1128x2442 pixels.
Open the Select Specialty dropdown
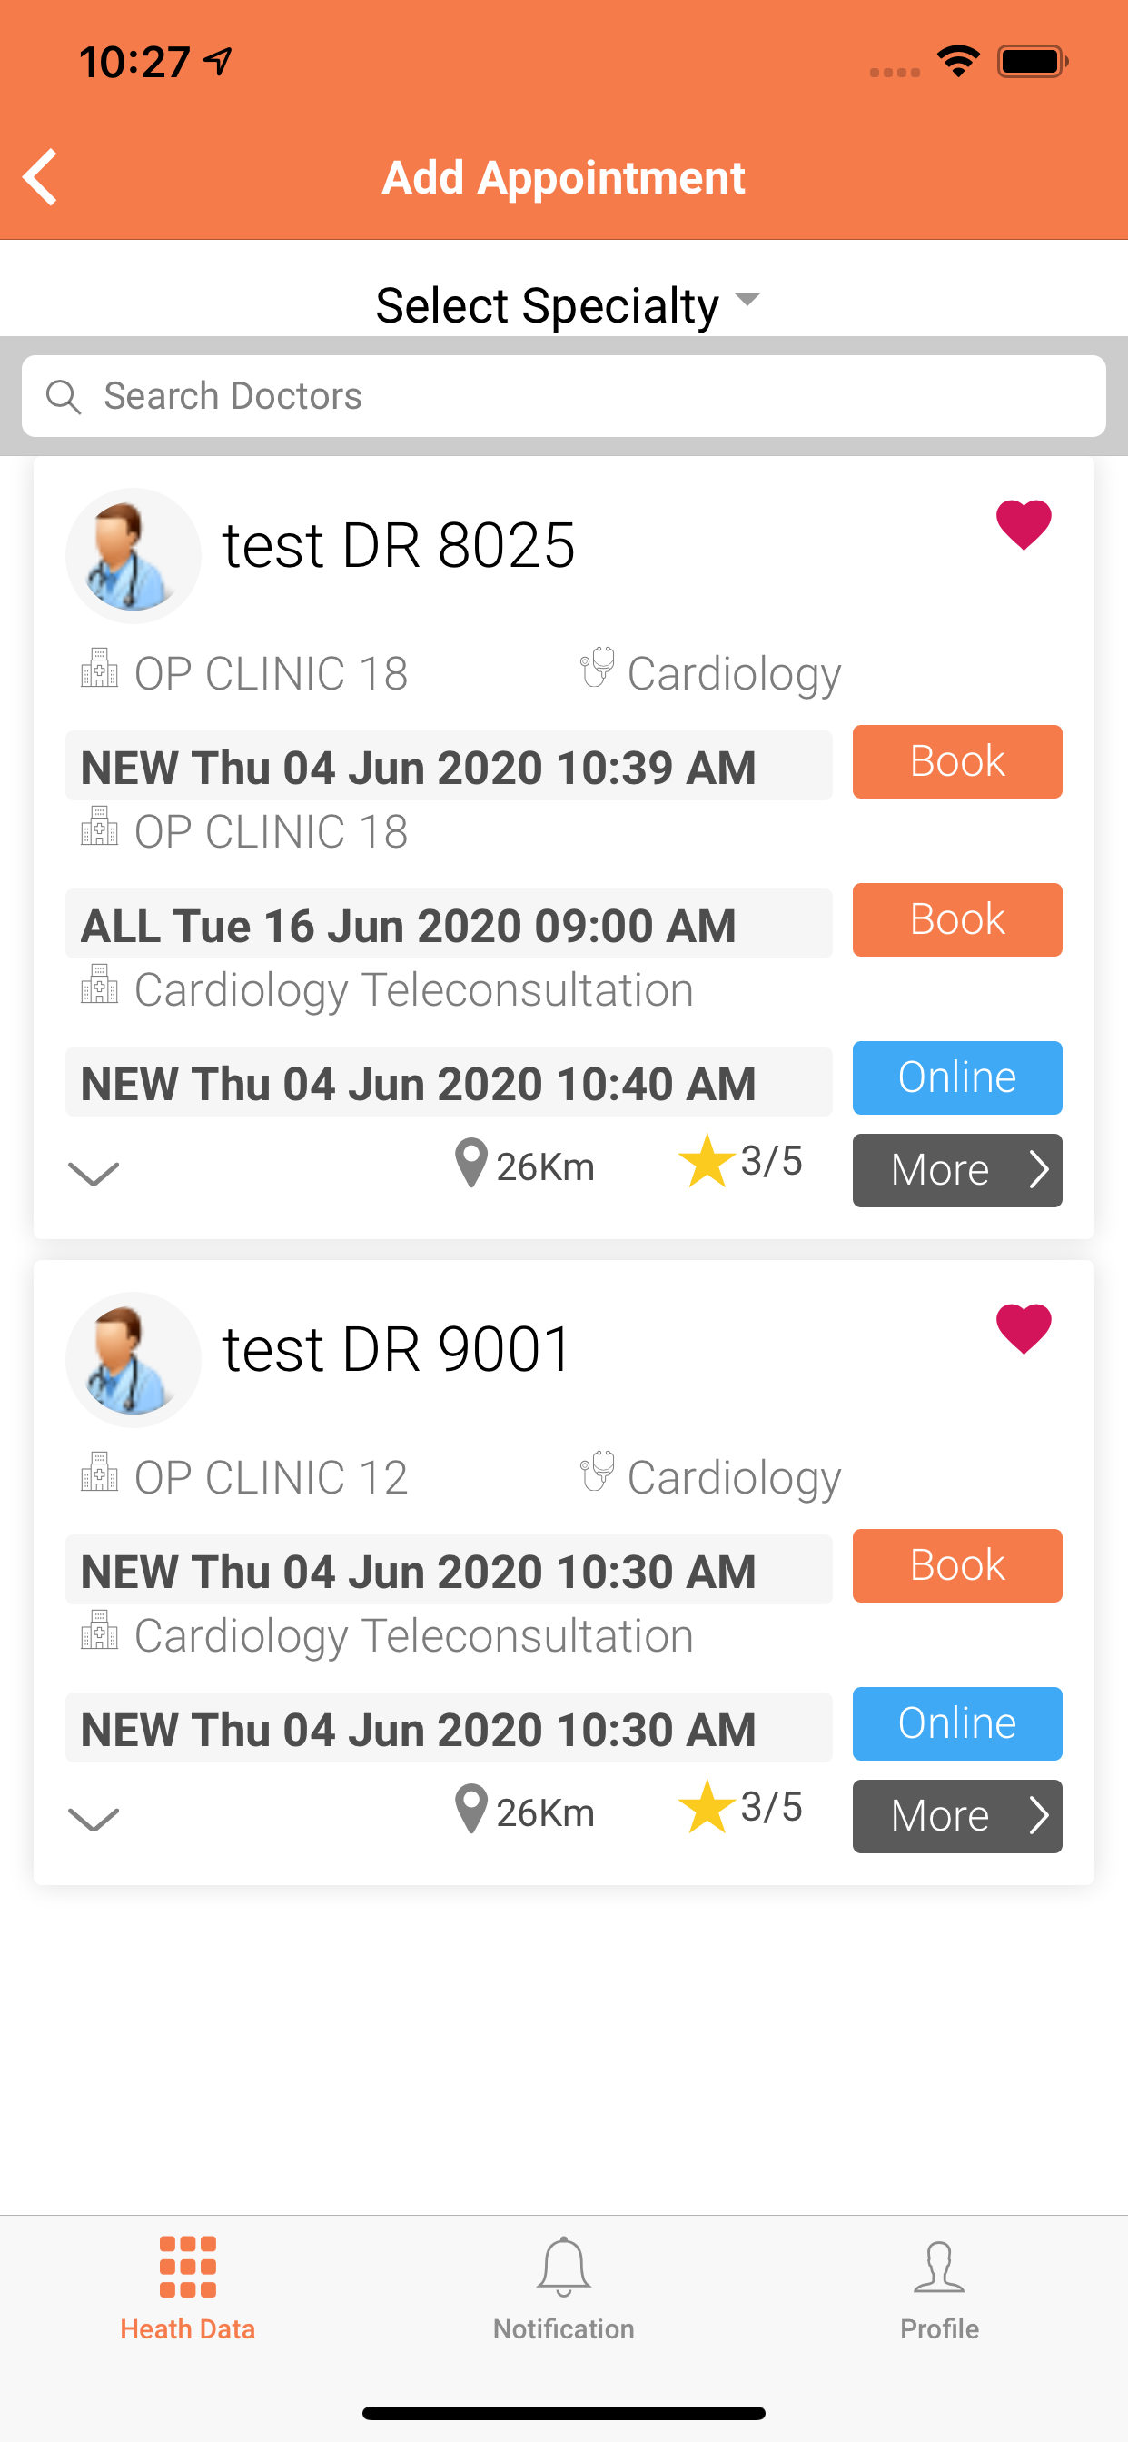(568, 305)
